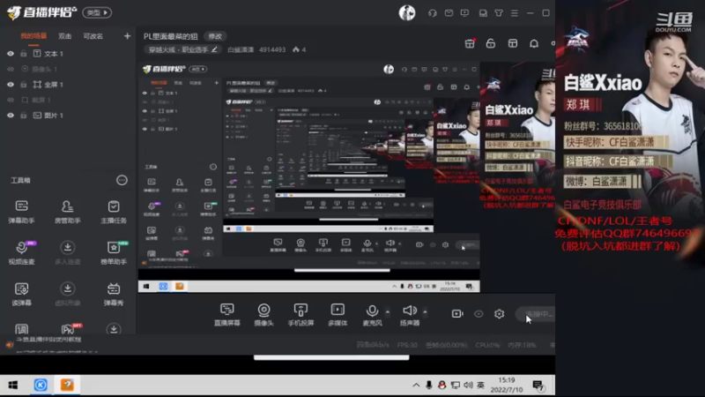Viewport: 705px width, 397px height.
Task: Click the taskbar volume icon
Action: (468, 386)
